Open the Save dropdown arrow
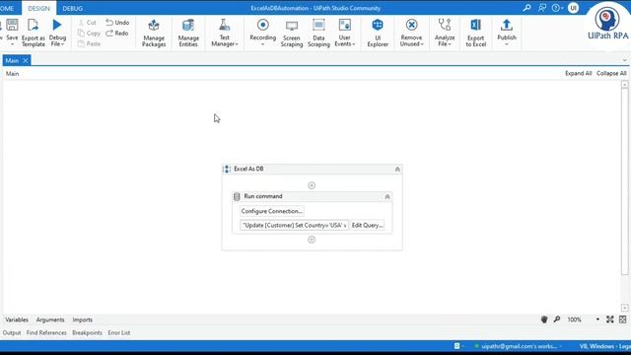The width and height of the screenshot is (631, 355). 12,44
